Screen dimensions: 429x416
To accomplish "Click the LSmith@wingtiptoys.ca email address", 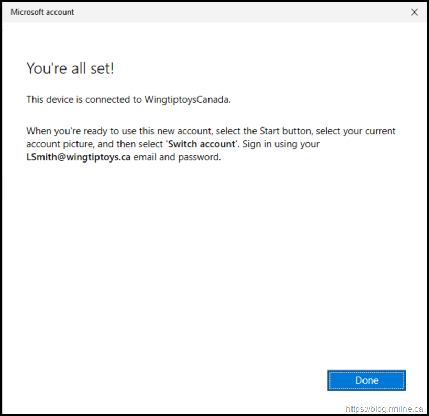I will pos(79,157).
